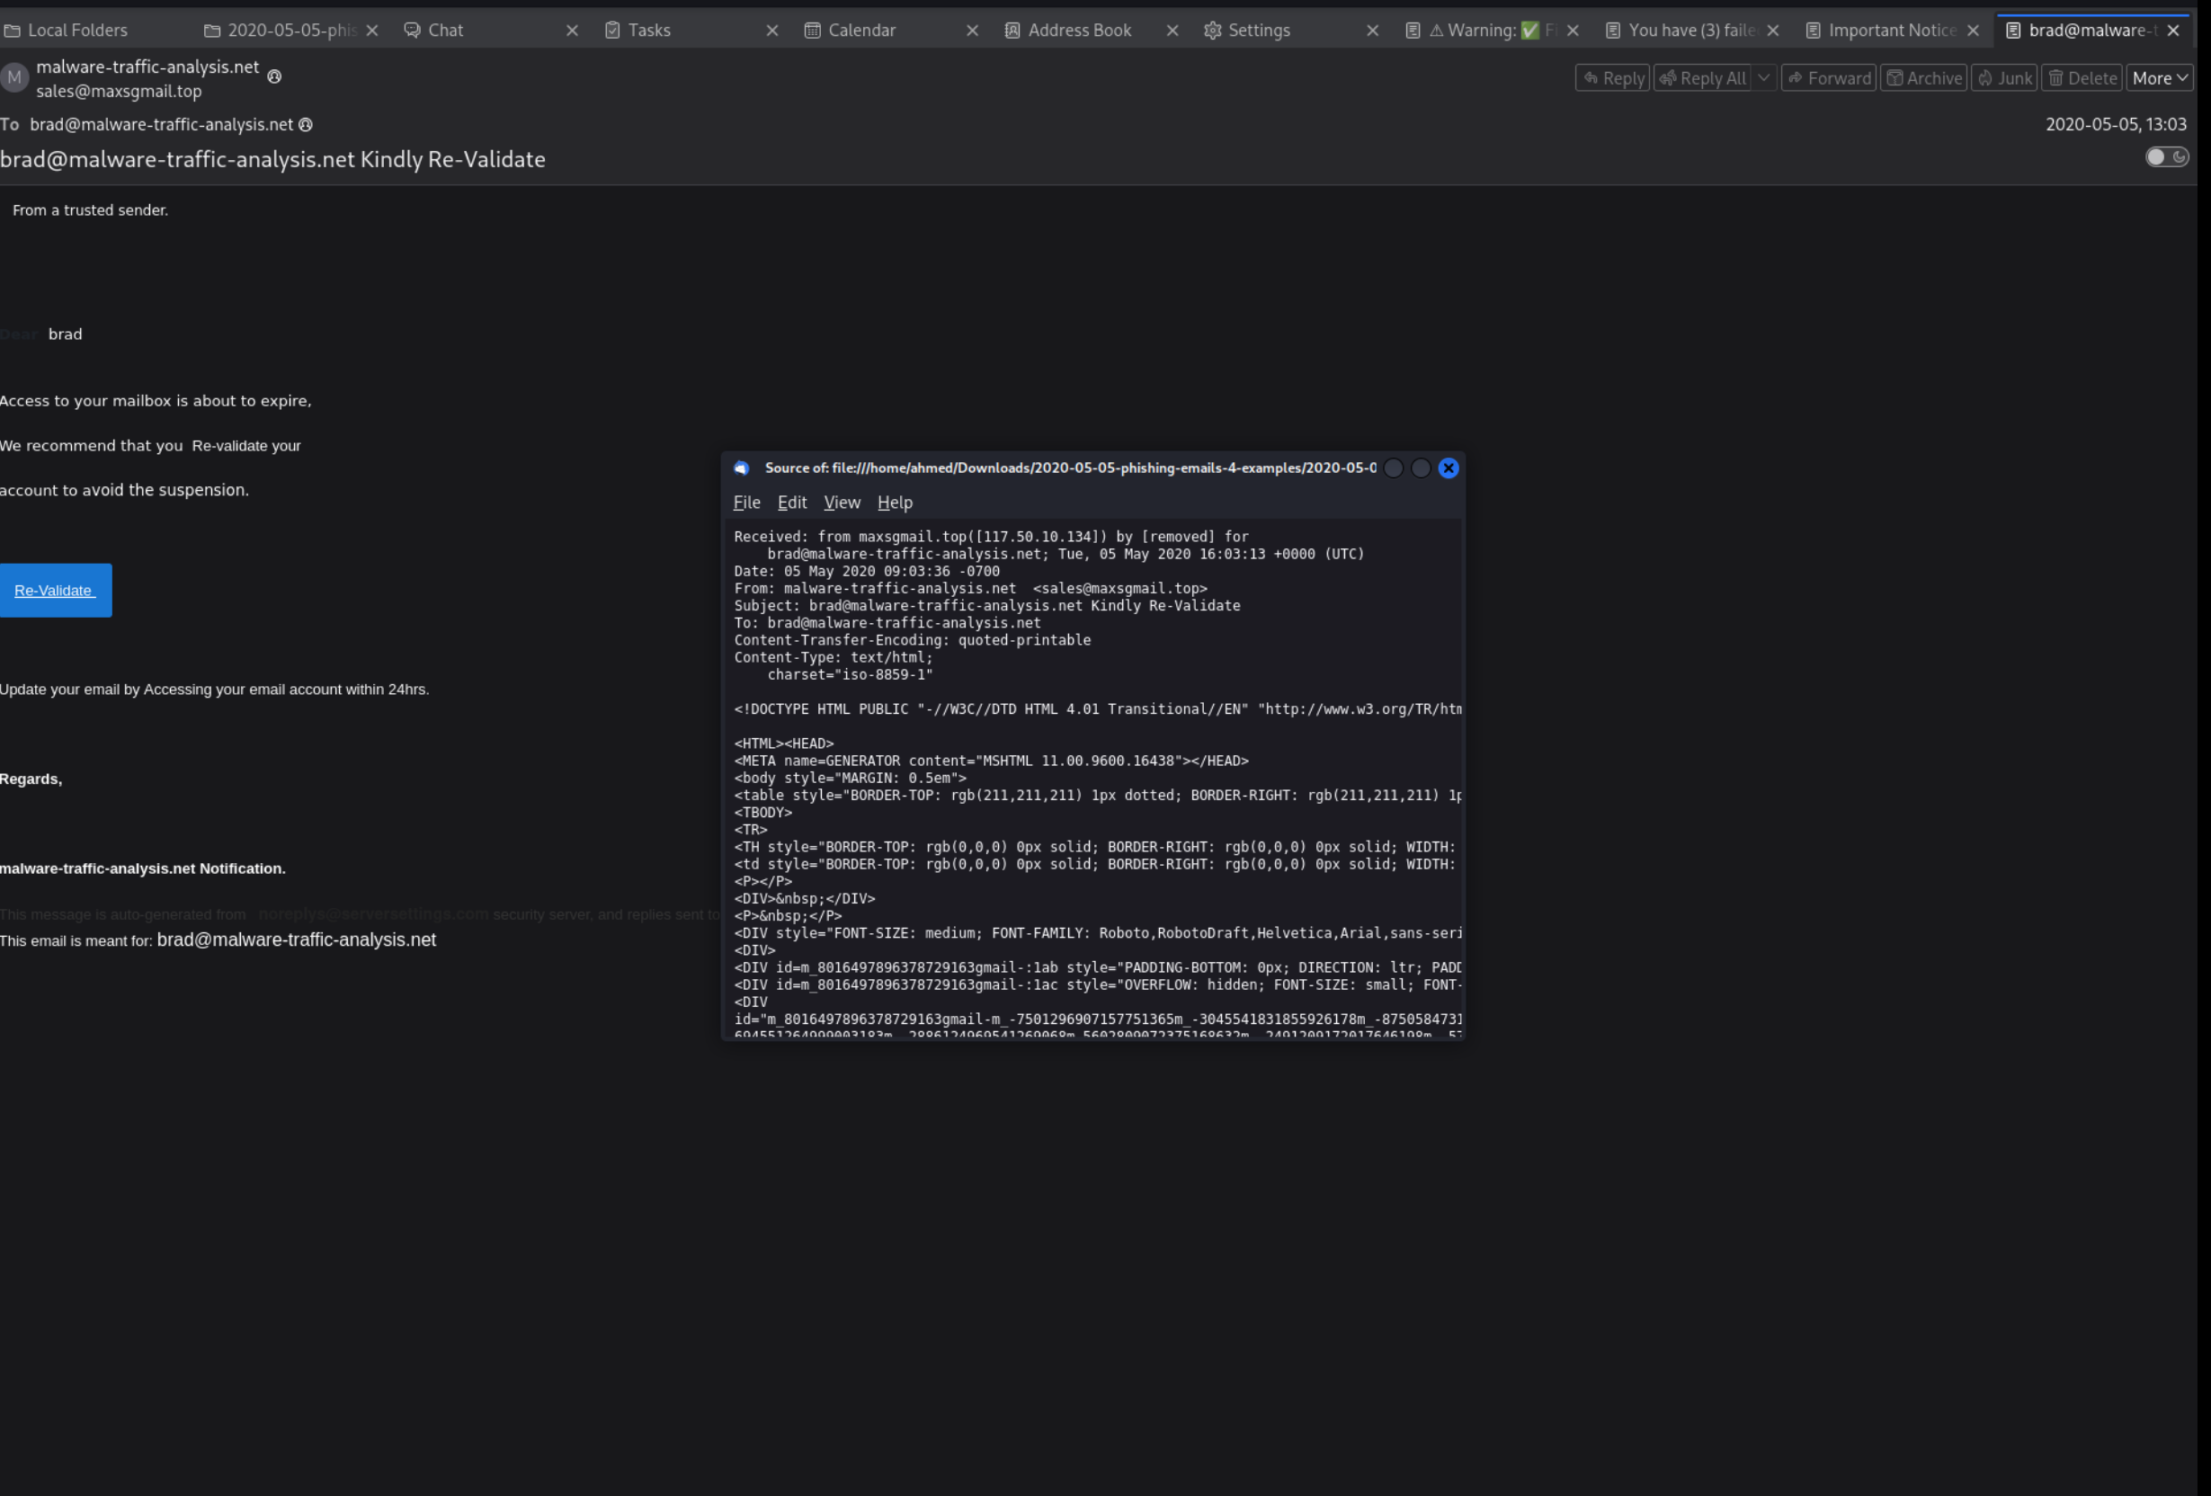Screen dimensions: 2211x1496
Task: Click the Help menu in source viewer
Action: coord(895,503)
